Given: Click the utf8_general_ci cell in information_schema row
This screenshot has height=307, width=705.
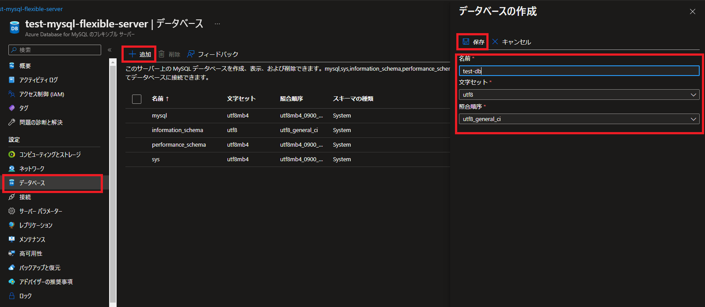Looking at the screenshot, I should tap(299, 130).
